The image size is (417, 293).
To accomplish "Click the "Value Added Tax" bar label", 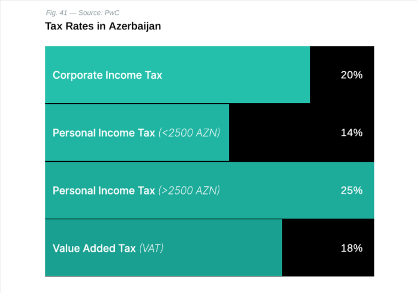I will tap(94, 249).
